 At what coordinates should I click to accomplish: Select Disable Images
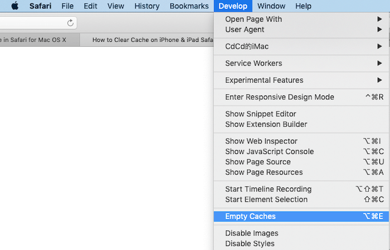coord(301,233)
